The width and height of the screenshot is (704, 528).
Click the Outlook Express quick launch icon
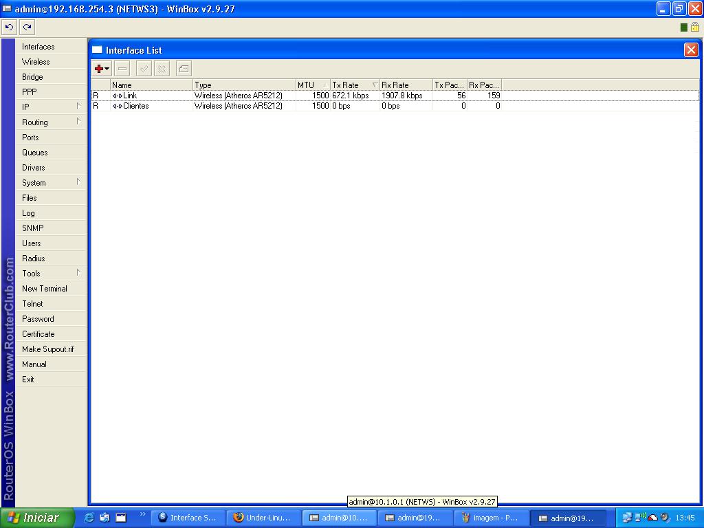pyautogui.click(x=104, y=518)
